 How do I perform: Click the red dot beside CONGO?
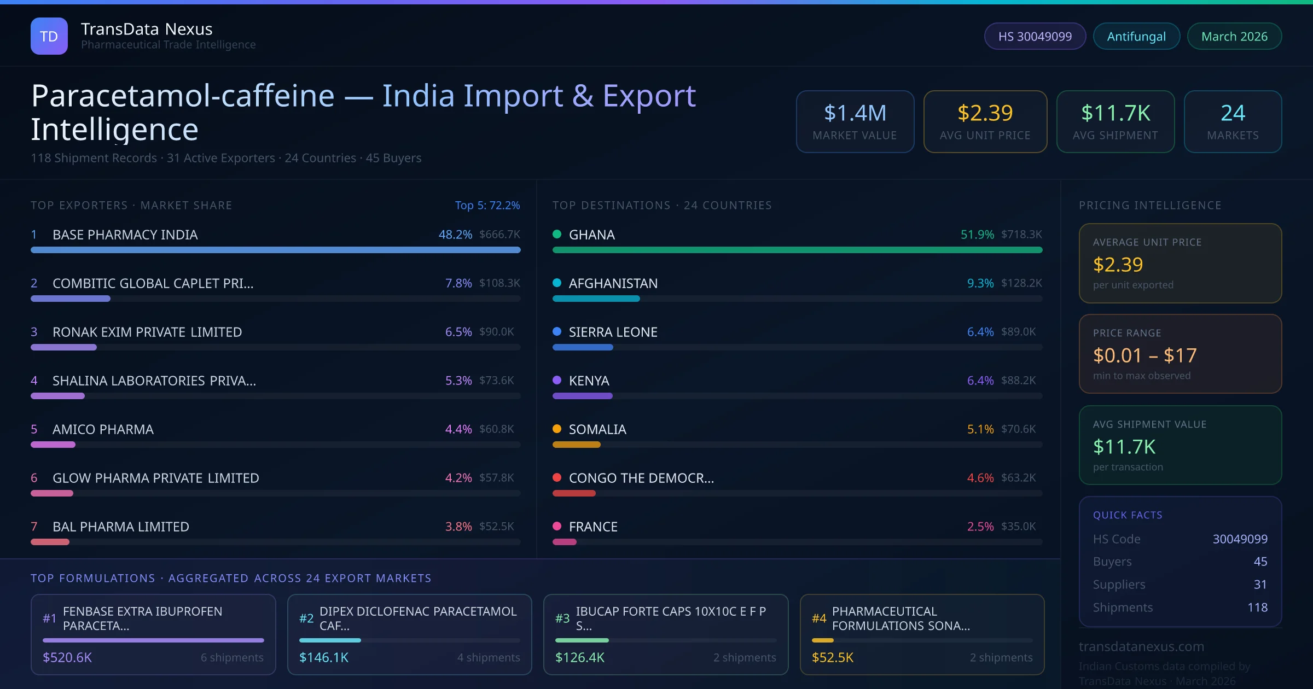557,477
